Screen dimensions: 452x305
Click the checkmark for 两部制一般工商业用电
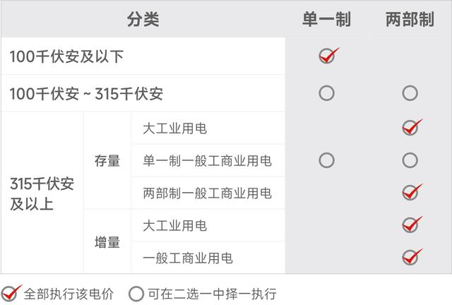point(410,193)
